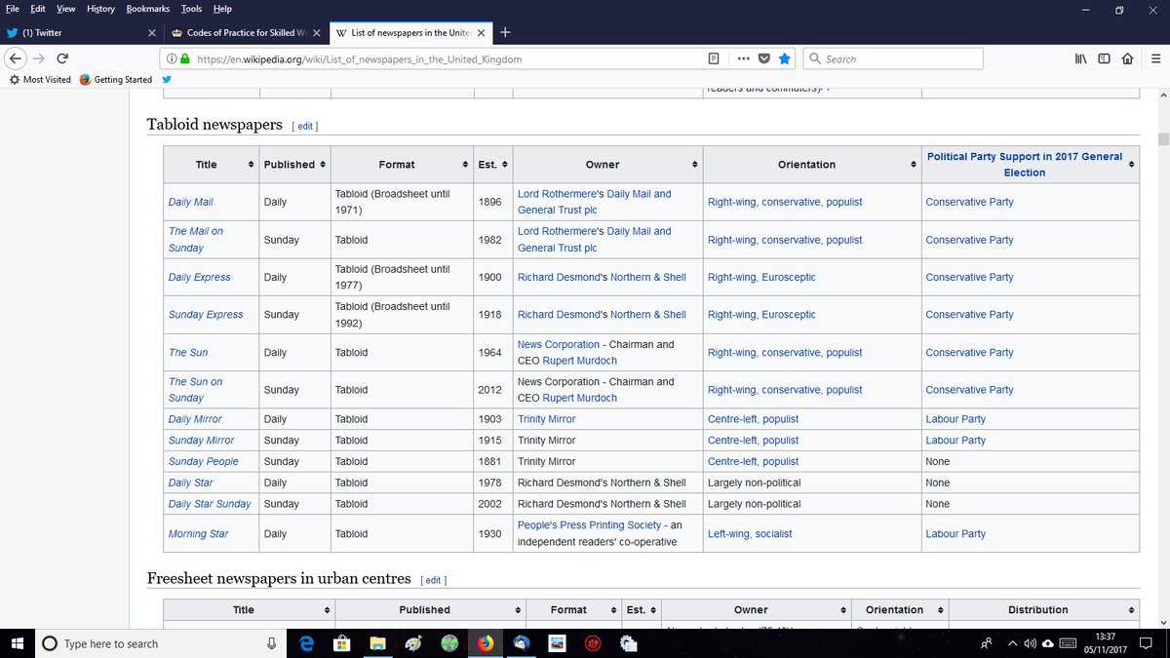The image size is (1170, 658).
Task: Click the Cortana microphone icon
Action: tap(272, 643)
